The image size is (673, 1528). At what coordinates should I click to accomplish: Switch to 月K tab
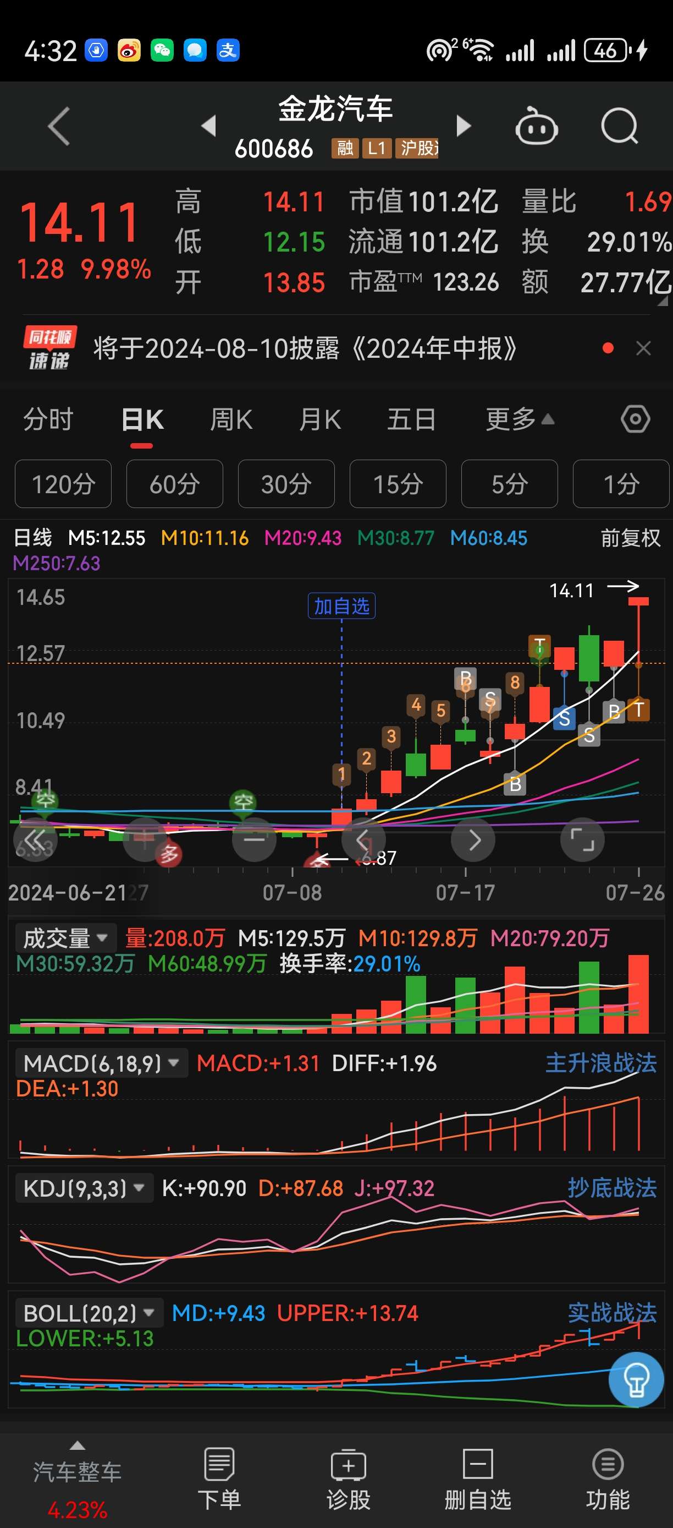click(x=320, y=419)
